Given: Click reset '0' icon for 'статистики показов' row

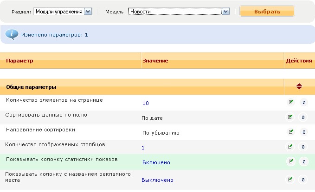Looking at the screenshot, I should pos(303,161).
